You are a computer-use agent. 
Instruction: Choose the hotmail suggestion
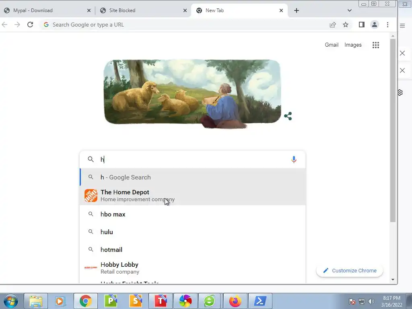[x=193, y=249]
